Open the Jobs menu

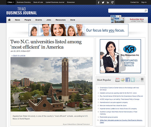pos(49,20)
